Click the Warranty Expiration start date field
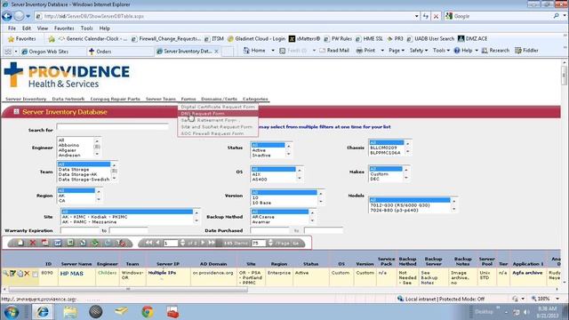The image size is (569, 320). tap(80, 231)
